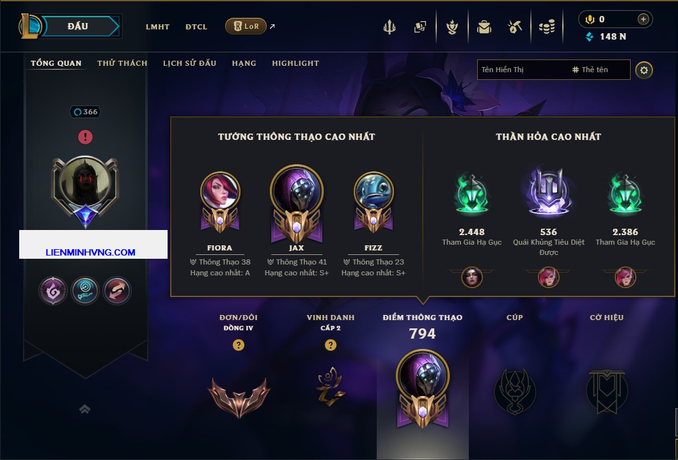Open the Store coins icon

tap(546, 27)
